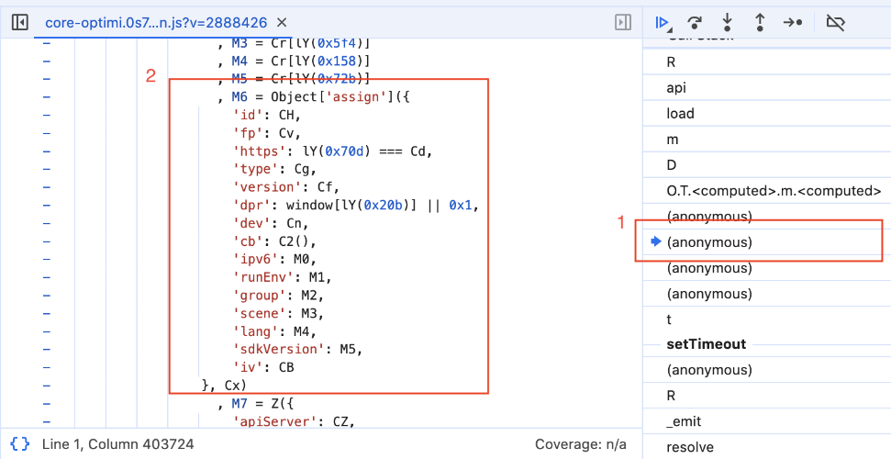Hide the debugger sidebar pane
891x459 pixels.
622,22
